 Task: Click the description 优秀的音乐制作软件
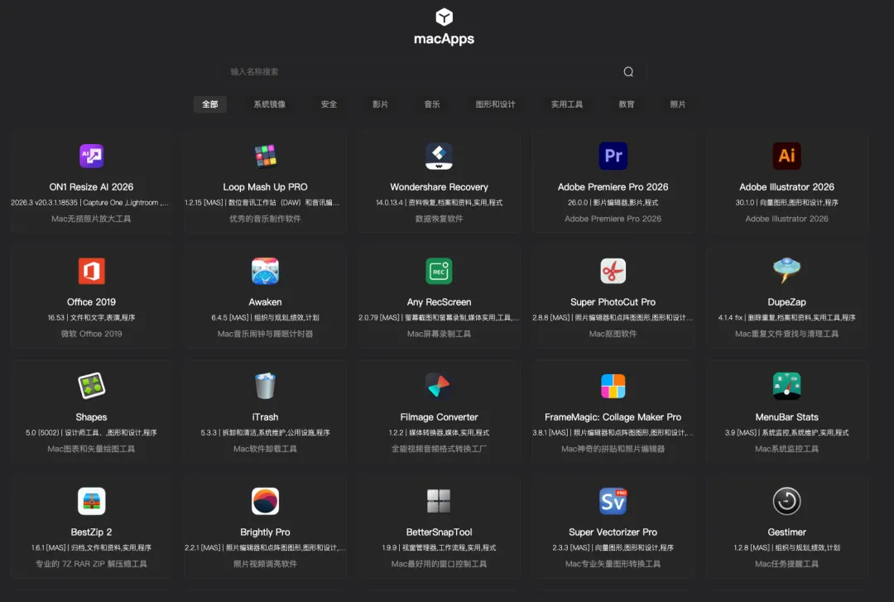point(265,219)
